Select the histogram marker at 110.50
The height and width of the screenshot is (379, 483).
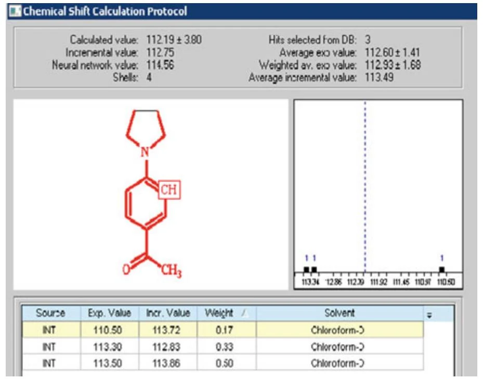click(442, 270)
